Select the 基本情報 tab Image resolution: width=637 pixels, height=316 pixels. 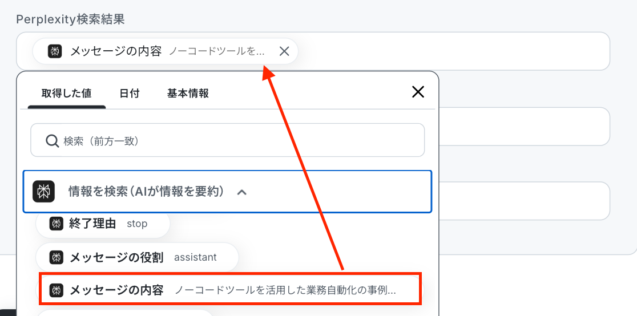pos(188,94)
